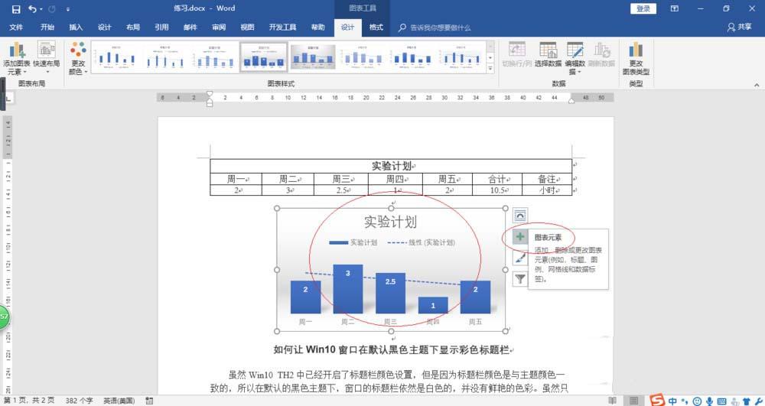This screenshot has width=765, height=406.
Task: Click the Save icon in quick access toolbar
Action: 16,9
